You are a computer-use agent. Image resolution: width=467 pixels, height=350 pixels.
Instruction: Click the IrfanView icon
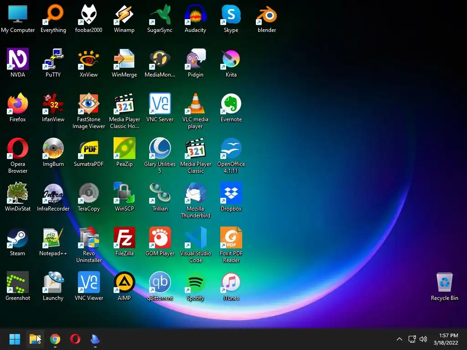pos(53,103)
